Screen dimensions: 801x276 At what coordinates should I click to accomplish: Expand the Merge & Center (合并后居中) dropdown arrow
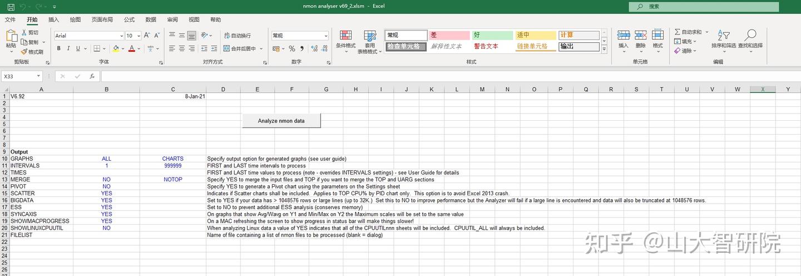(262, 48)
